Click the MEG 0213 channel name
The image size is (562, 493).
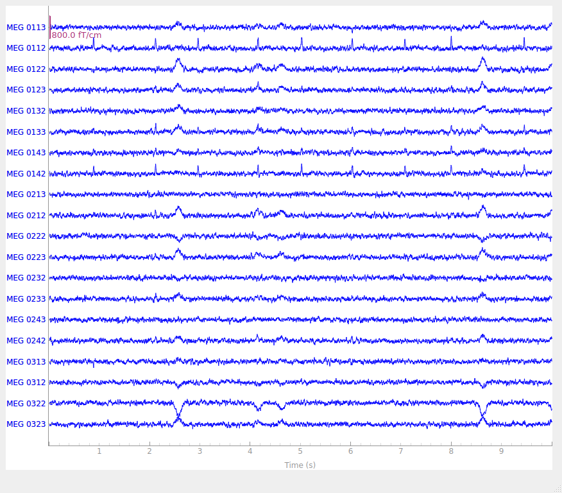[x=26, y=194]
